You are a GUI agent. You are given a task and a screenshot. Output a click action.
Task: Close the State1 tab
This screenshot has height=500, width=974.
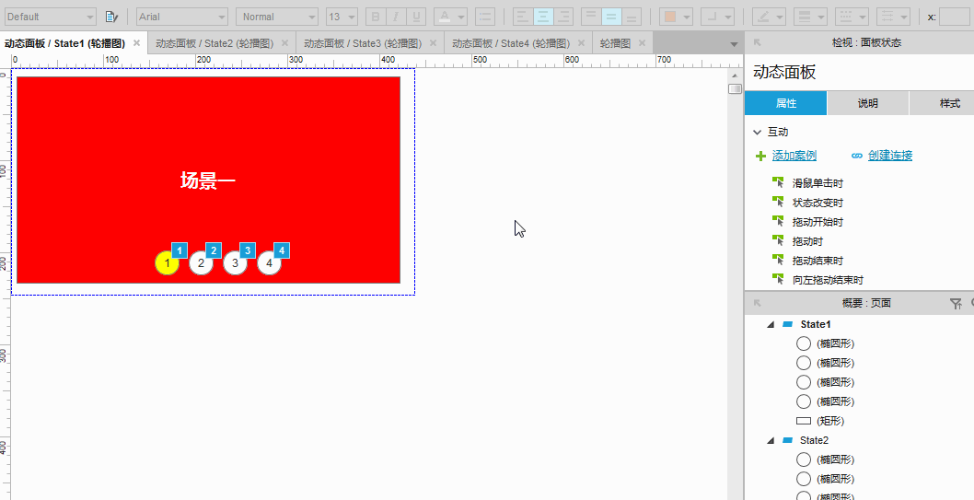[136, 43]
